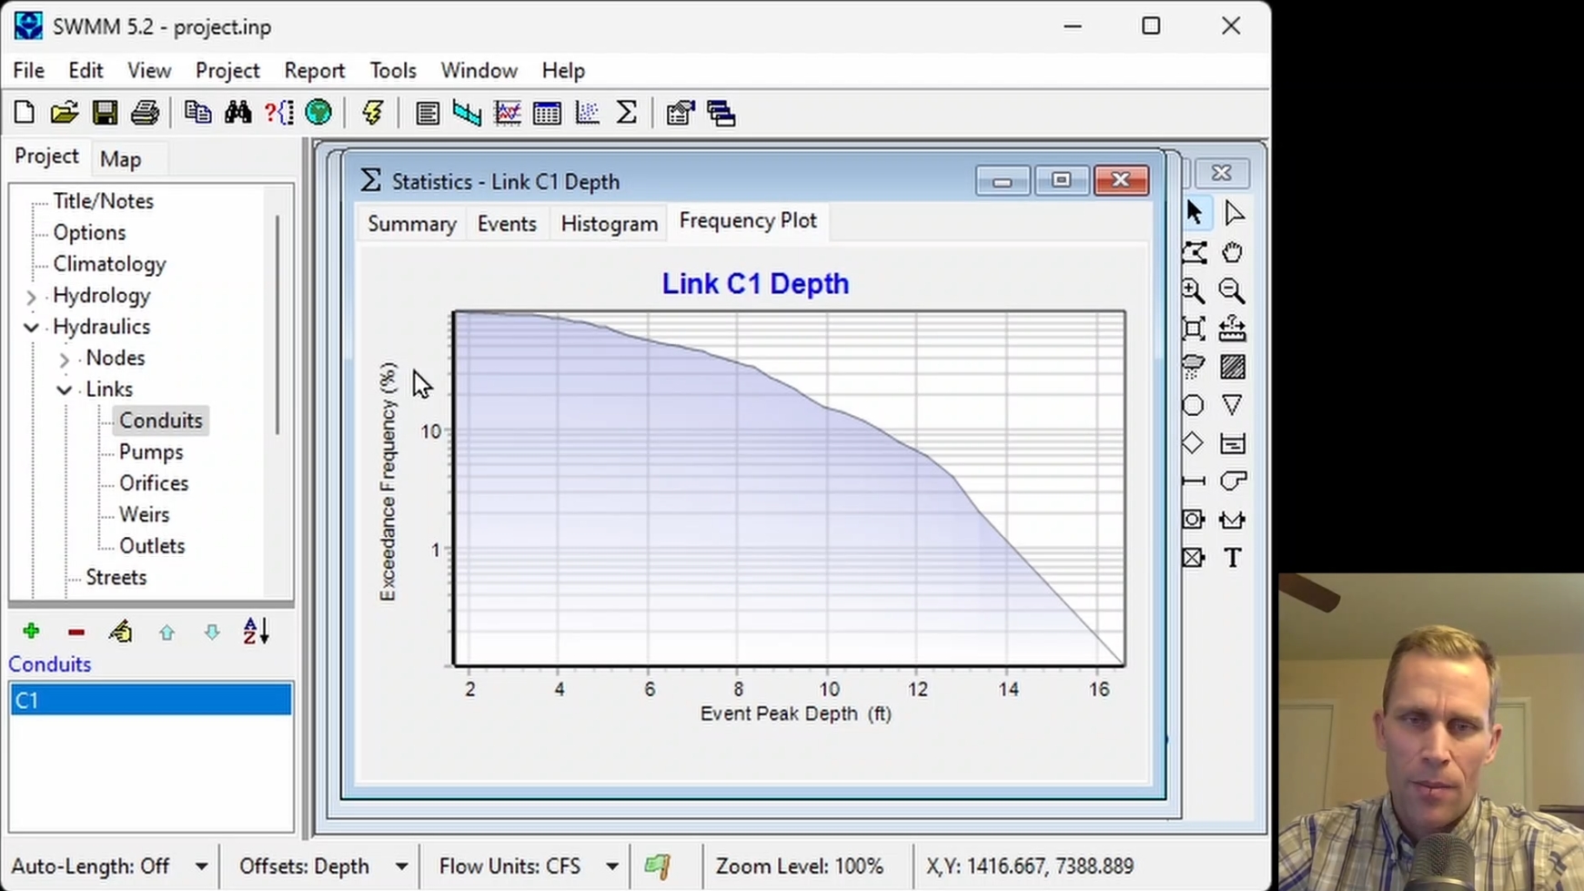1584x891 pixels.
Task: Click the binoculars Find Object icon
Action: pos(237,113)
